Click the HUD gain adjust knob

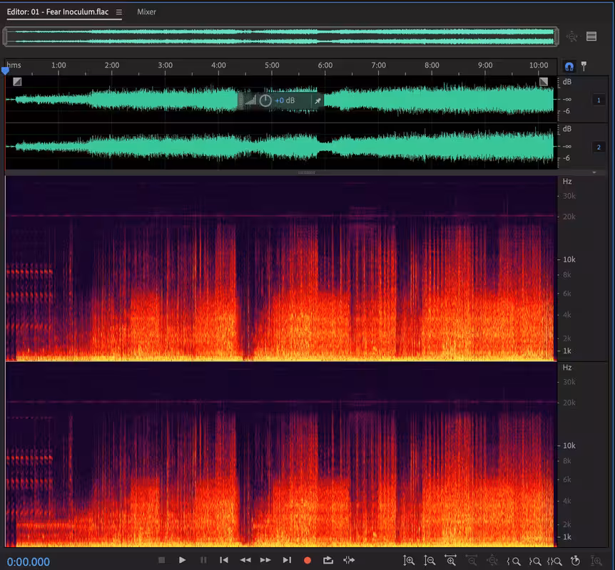point(265,100)
